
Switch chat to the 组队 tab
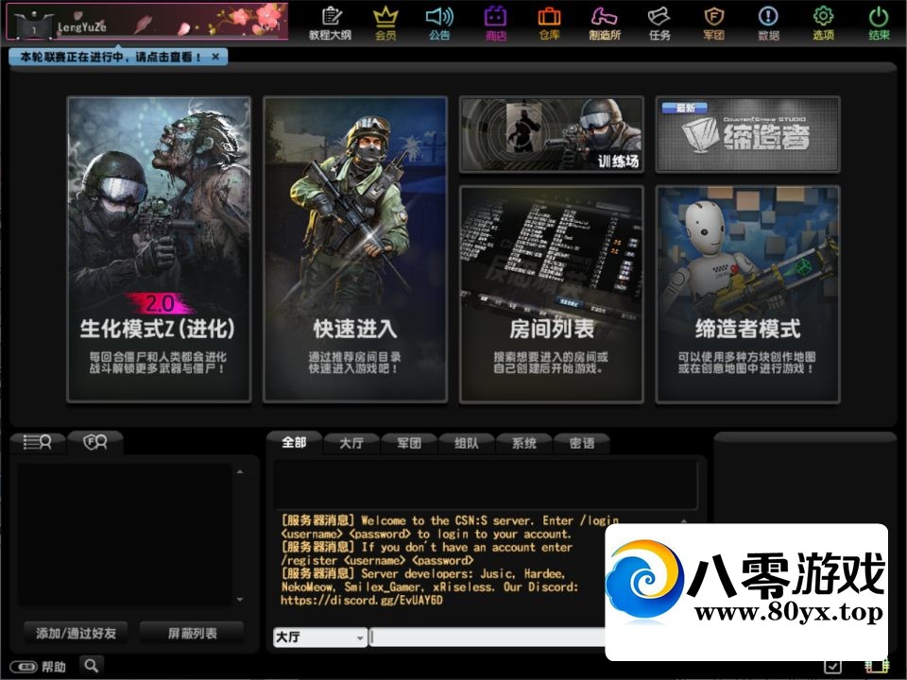pyautogui.click(x=466, y=443)
